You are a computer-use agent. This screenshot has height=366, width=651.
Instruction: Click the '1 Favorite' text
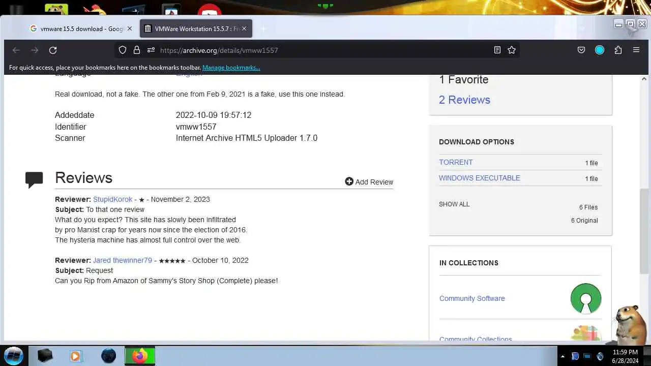tap(463, 79)
